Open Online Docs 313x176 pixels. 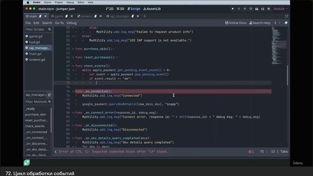(x=236, y=23)
